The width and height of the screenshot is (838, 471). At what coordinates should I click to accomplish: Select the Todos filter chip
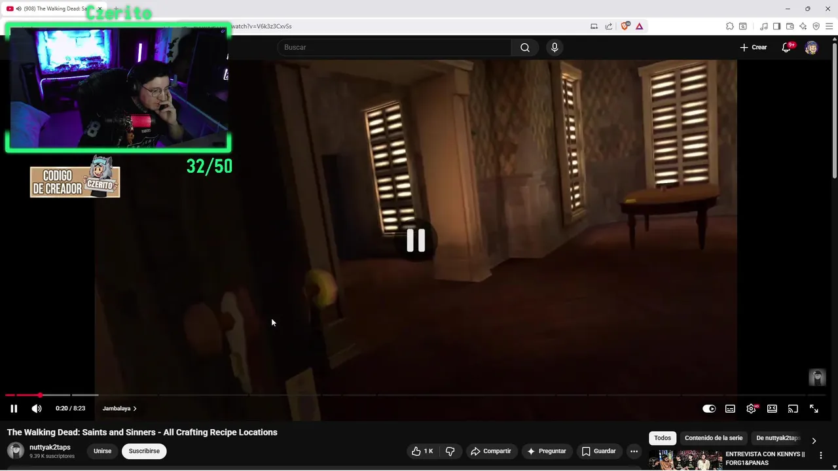[x=663, y=438]
